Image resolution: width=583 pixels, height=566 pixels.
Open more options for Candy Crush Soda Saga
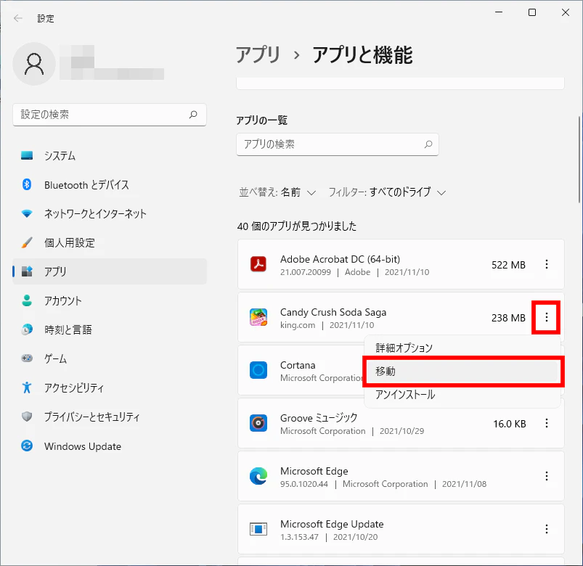point(547,317)
